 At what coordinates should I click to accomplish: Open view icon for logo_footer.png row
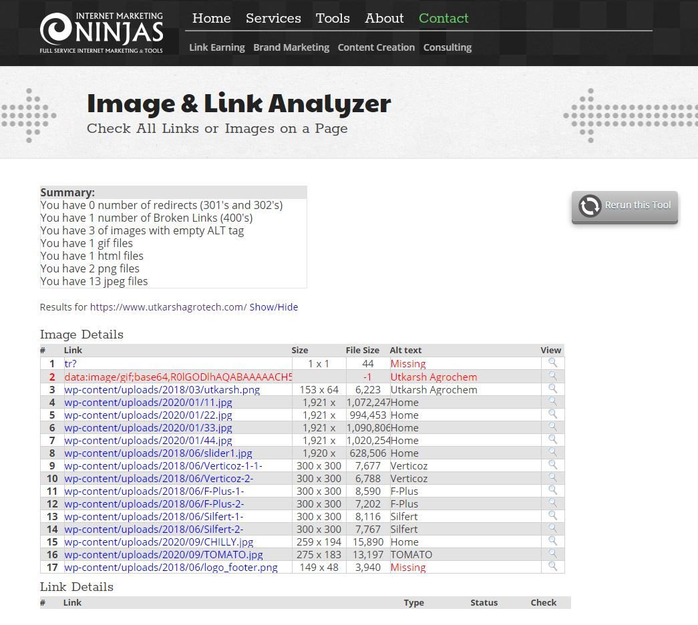tap(552, 566)
